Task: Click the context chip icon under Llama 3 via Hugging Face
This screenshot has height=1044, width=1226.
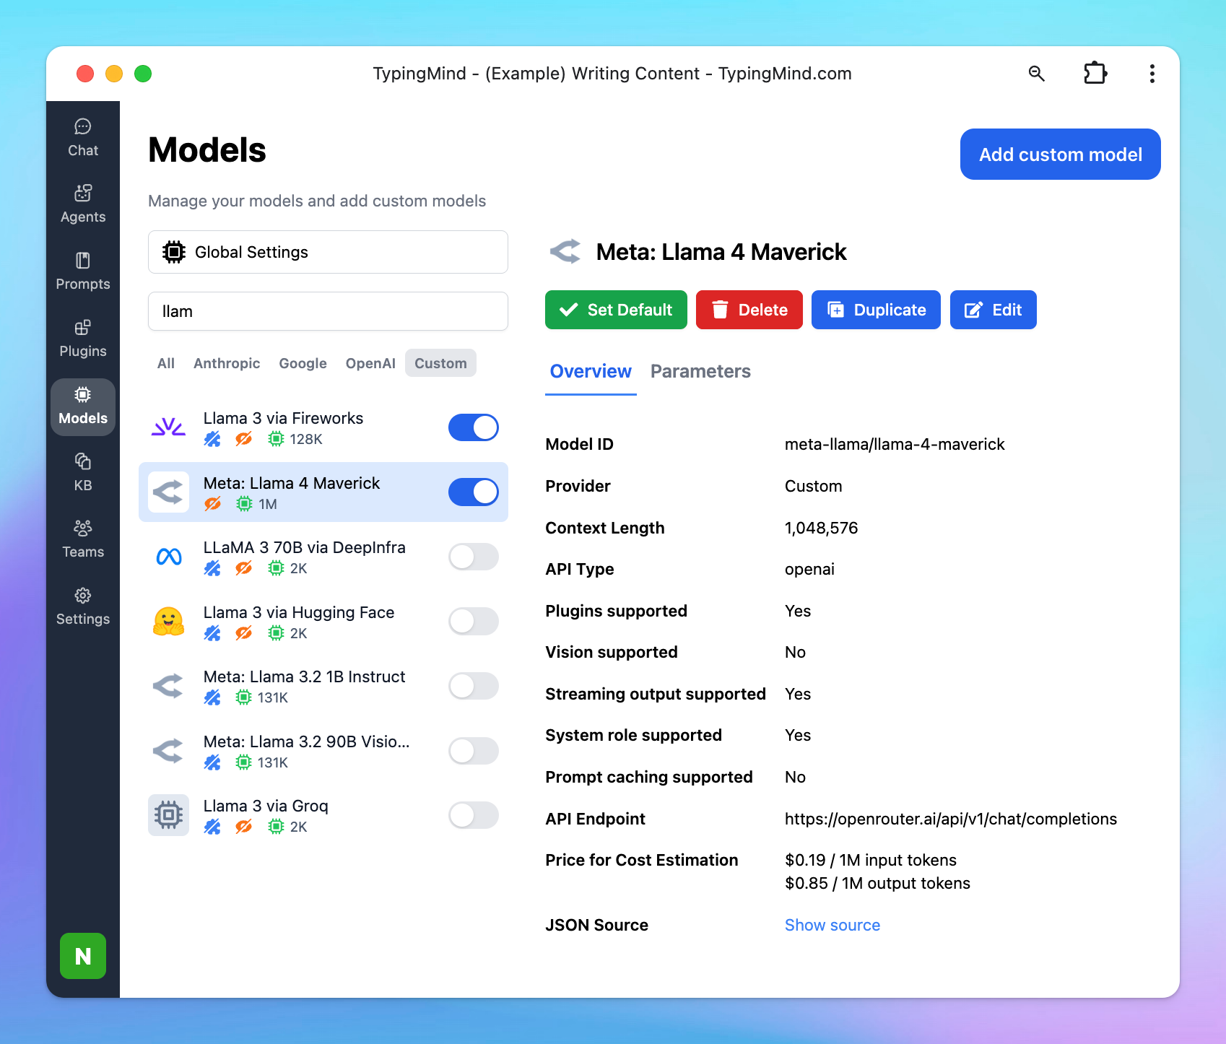Action: click(x=276, y=633)
